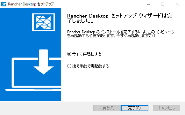The width and height of the screenshot is (185, 115).
Task: Minimize the setup window
Action: click(x=148, y=4)
